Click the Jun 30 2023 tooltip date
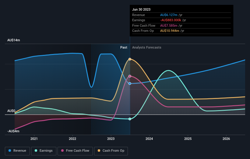Viewport: 250px width, 159px height. coord(141,9)
